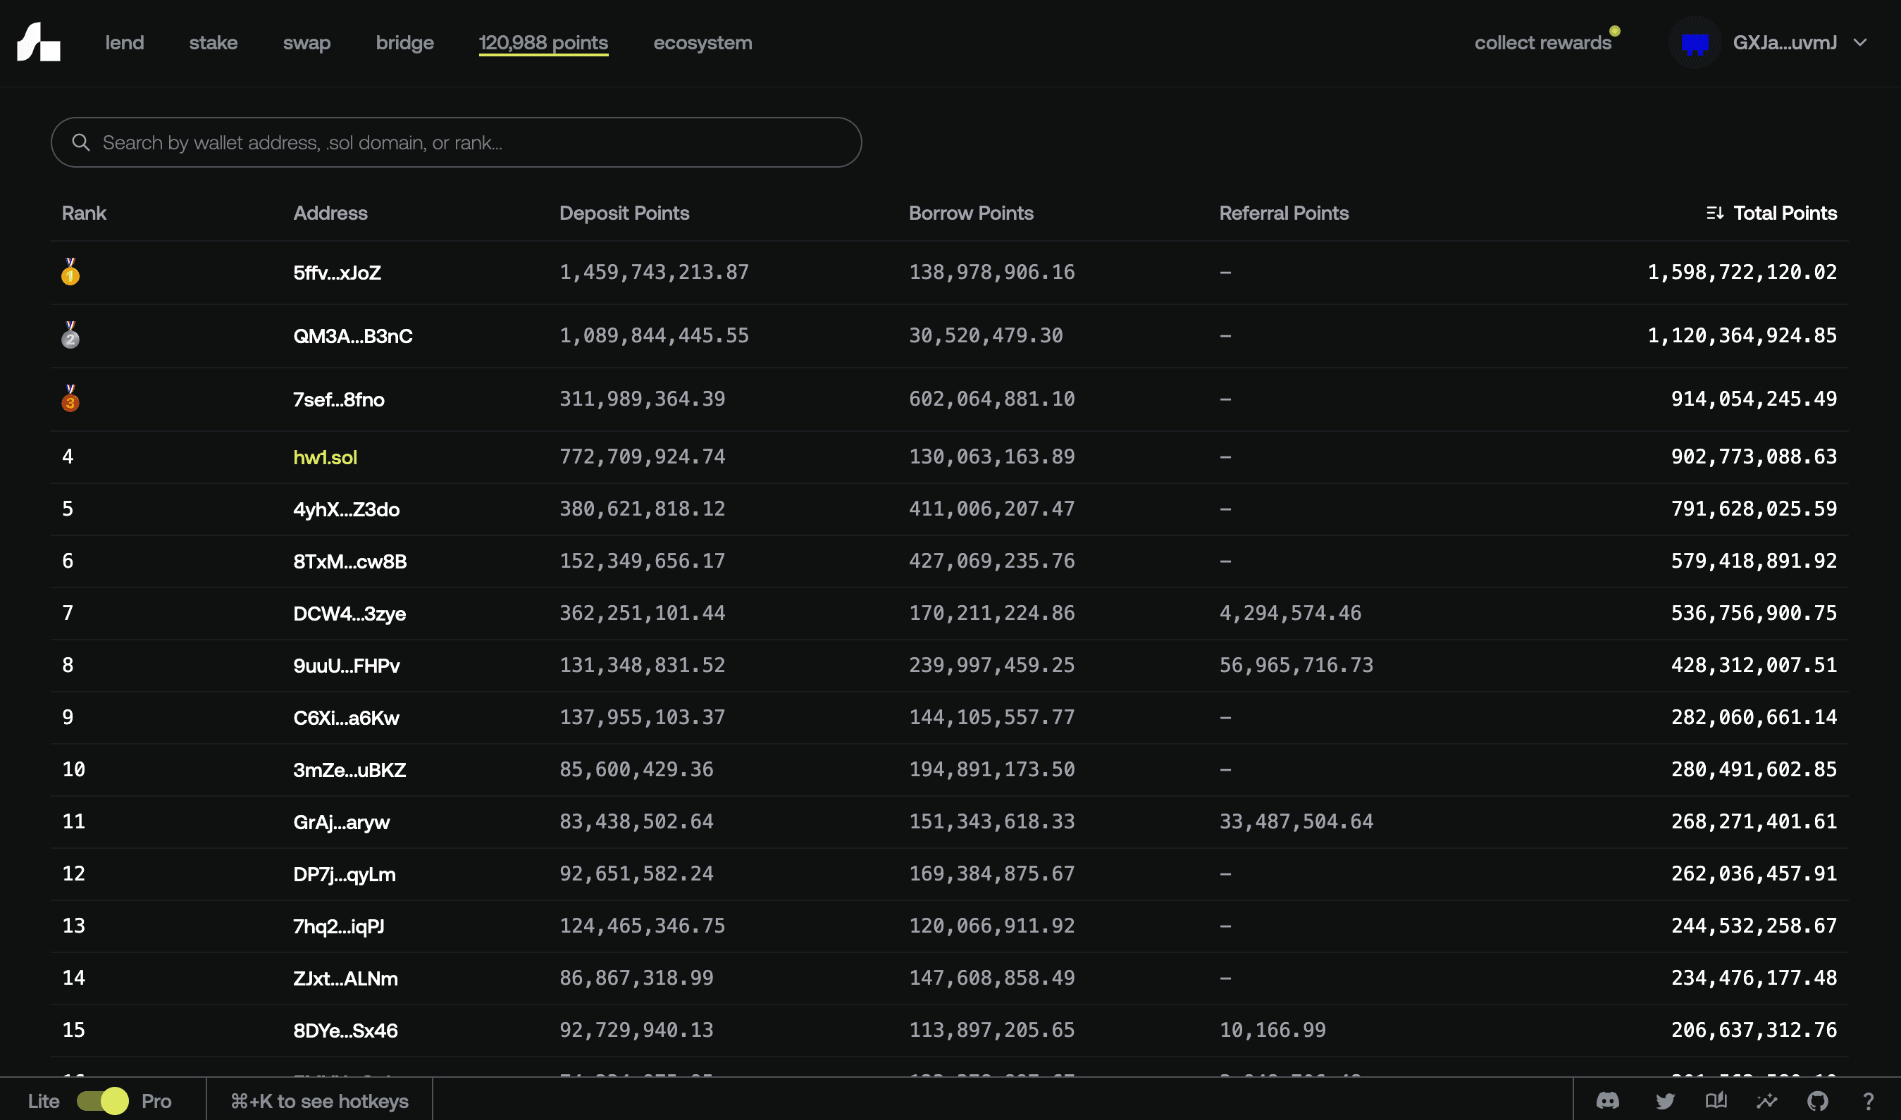This screenshot has height=1120, width=1901.
Task: Click the sort icon beside Total Points
Action: point(1714,213)
